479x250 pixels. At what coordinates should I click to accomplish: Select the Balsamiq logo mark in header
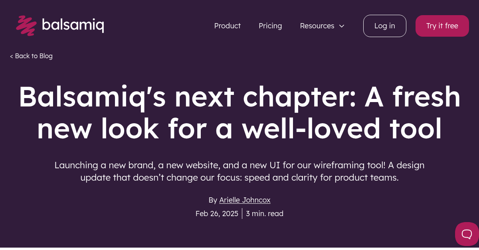[x=26, y=25]
